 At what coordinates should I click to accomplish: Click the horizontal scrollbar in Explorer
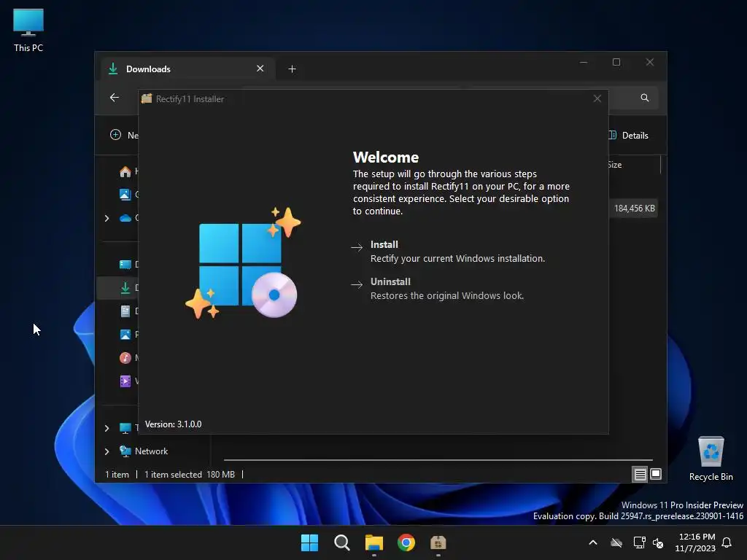(438, 460)
